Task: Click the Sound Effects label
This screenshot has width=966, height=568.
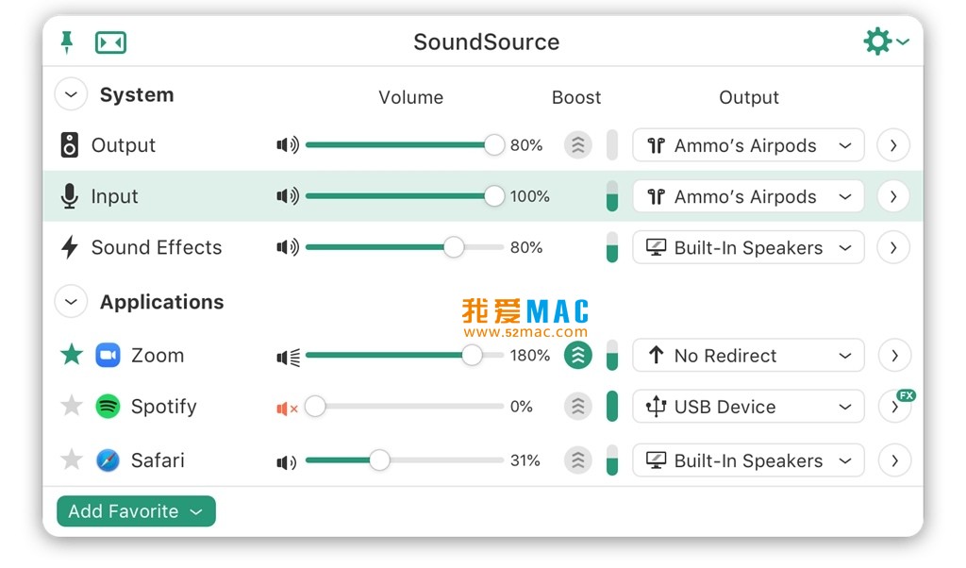Action: point(157,247)
